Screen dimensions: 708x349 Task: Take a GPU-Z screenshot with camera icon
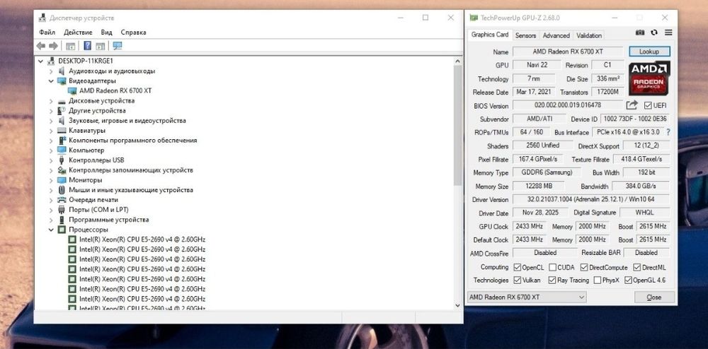tap(640, 33)
